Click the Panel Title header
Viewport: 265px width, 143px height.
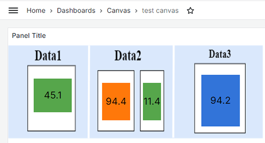29,36
